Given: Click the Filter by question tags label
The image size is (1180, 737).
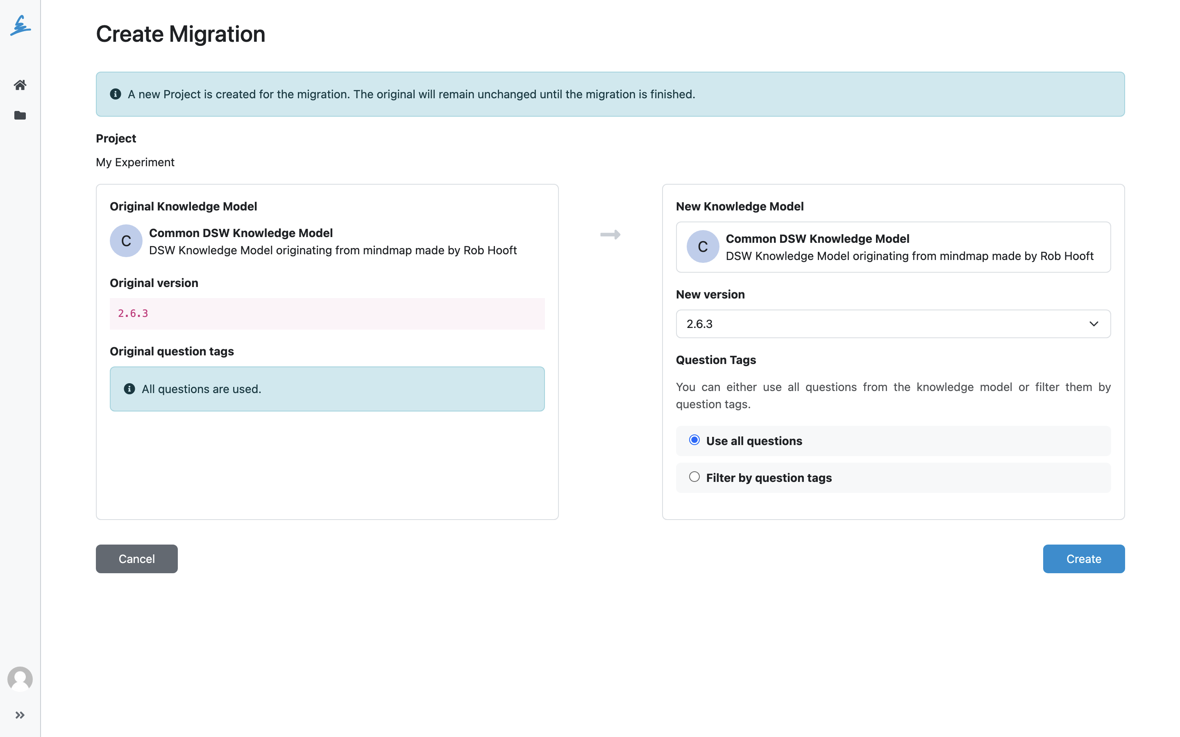Looking at the screenshot, I should (x=769, y=478).
